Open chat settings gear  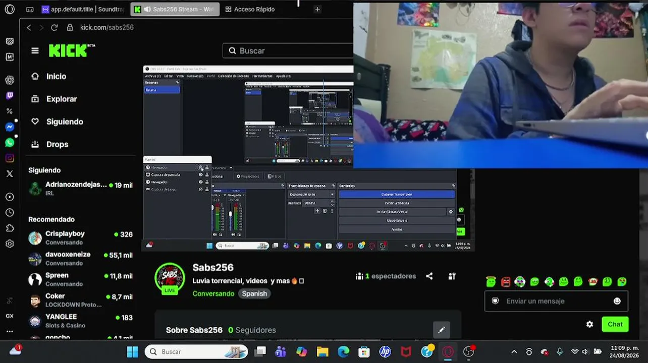click(589, 324)
